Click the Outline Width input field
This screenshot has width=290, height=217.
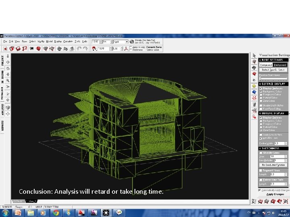coord(280,143)
